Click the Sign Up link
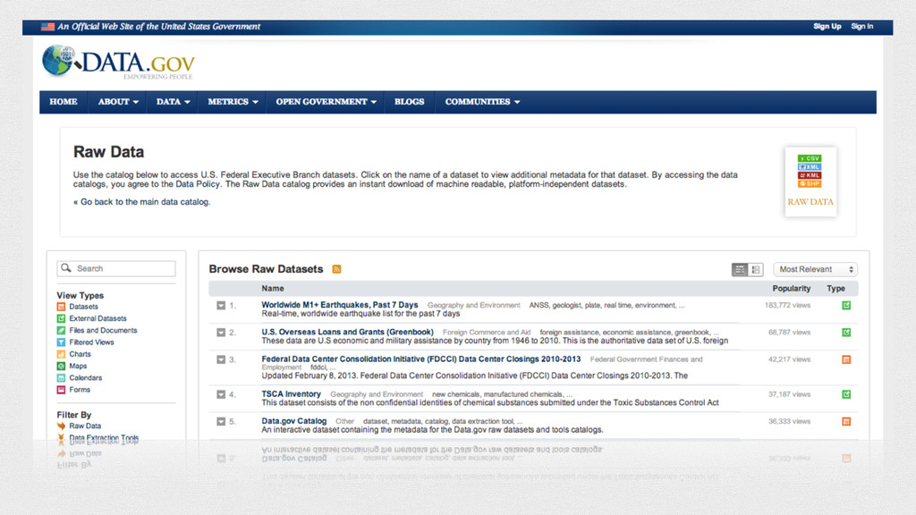 point(827,26)
